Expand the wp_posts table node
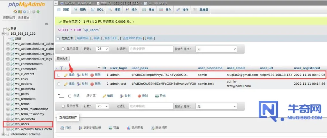 click(x=8, y=94)
